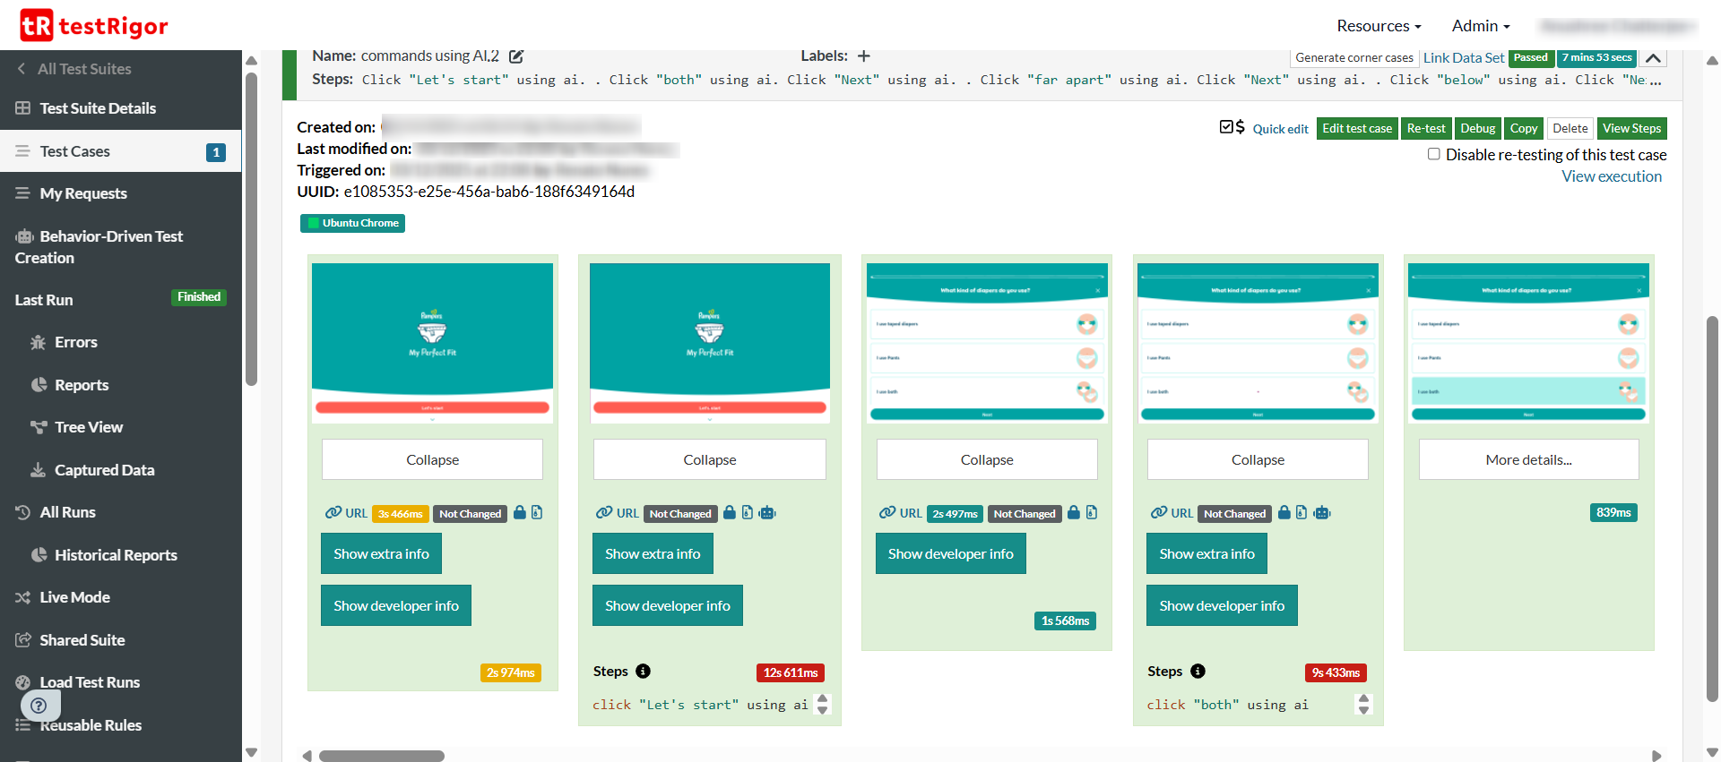
Task: Collapse the first screenshot step card
Action: point(432,459)
